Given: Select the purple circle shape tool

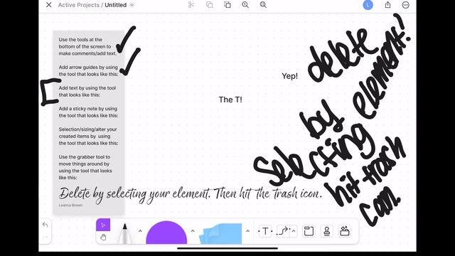Looking at the screenshot, I should (x=166, y=233).
